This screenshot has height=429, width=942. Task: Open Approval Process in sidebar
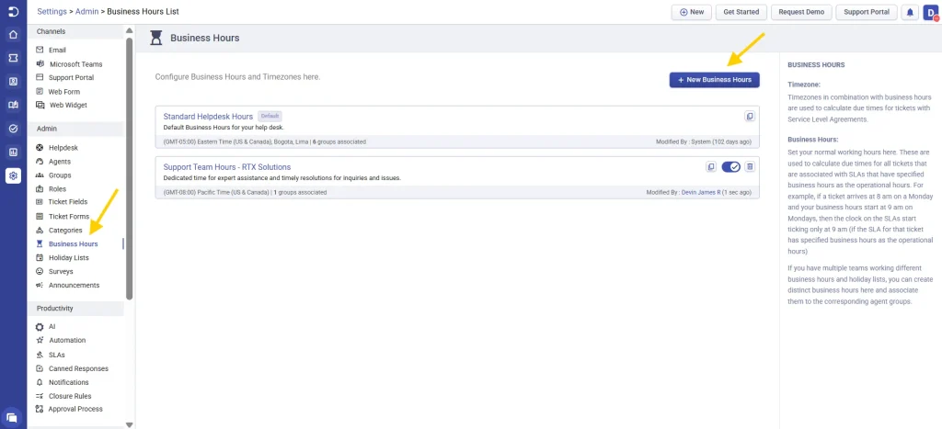pos(75,409)
